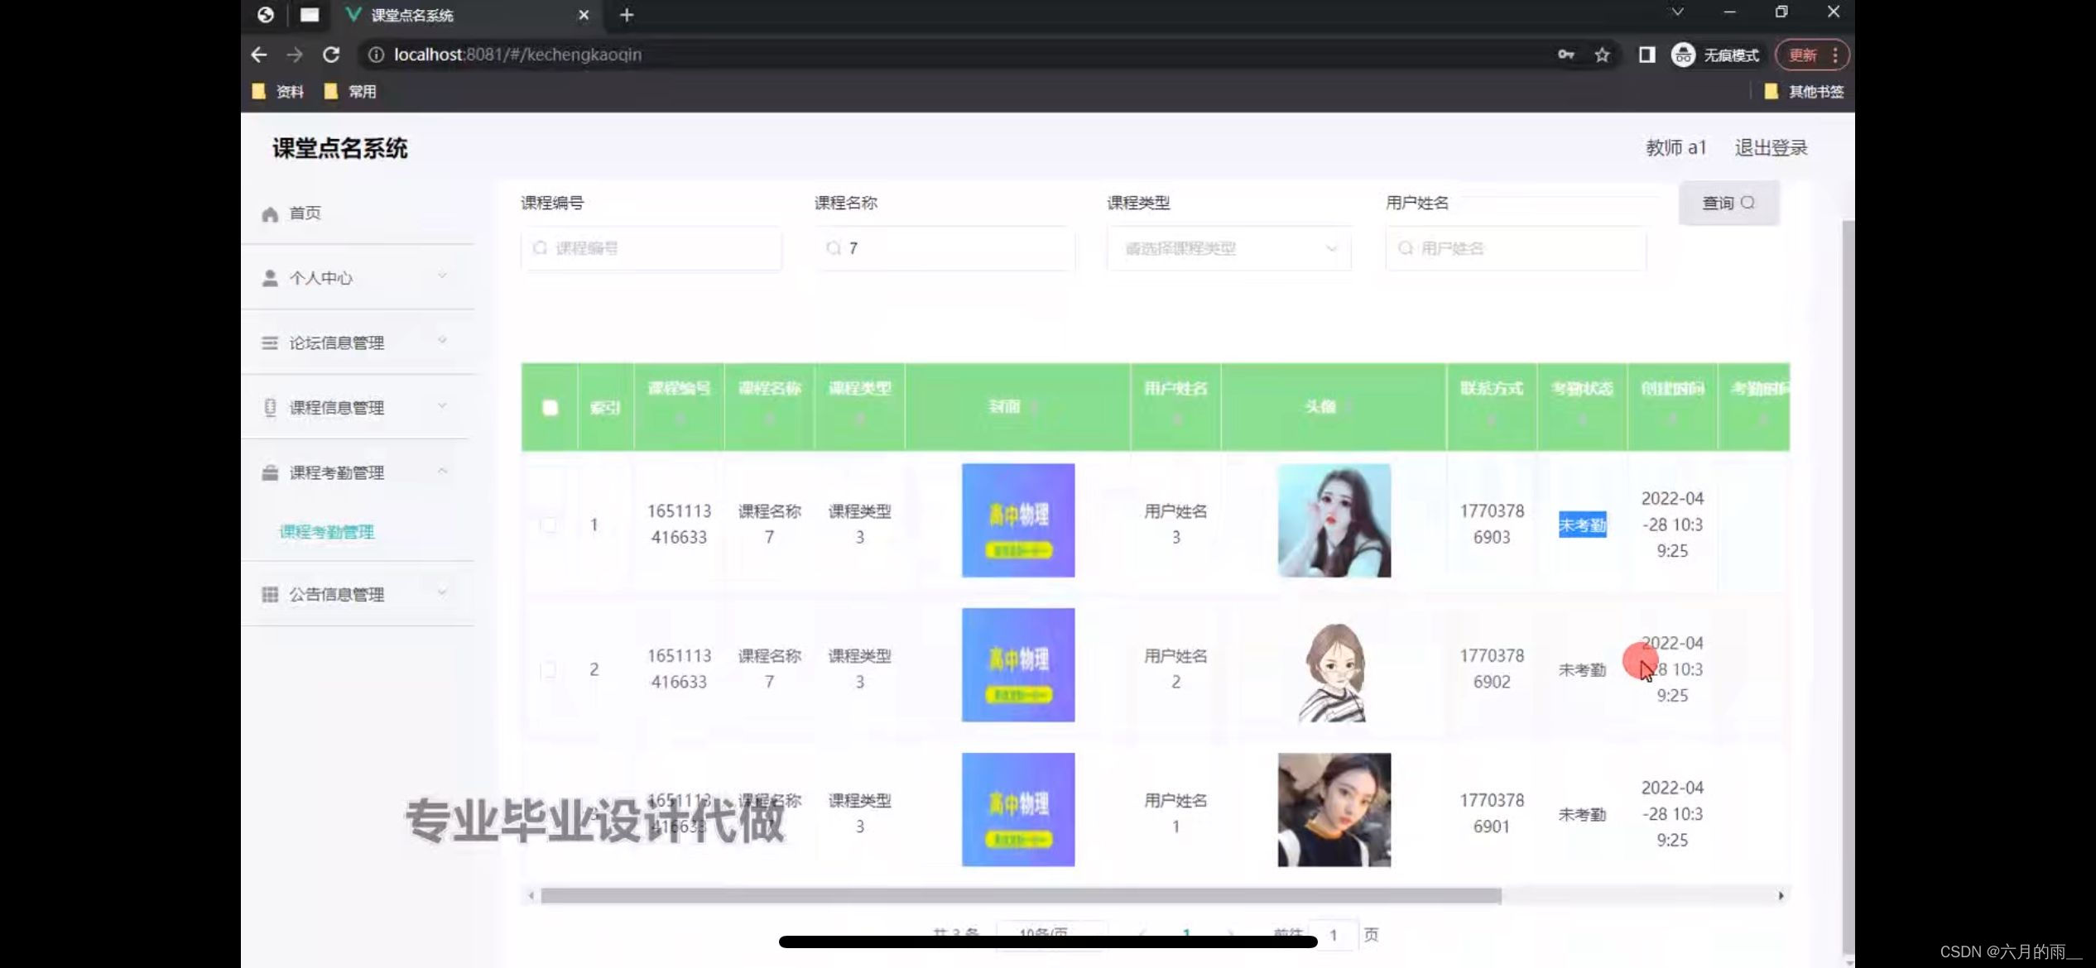The height and width of the screenshot is (968, 2096).
Task: Click the 课程考勤管理 briefcase icon
Action: (x=270, y=472)
